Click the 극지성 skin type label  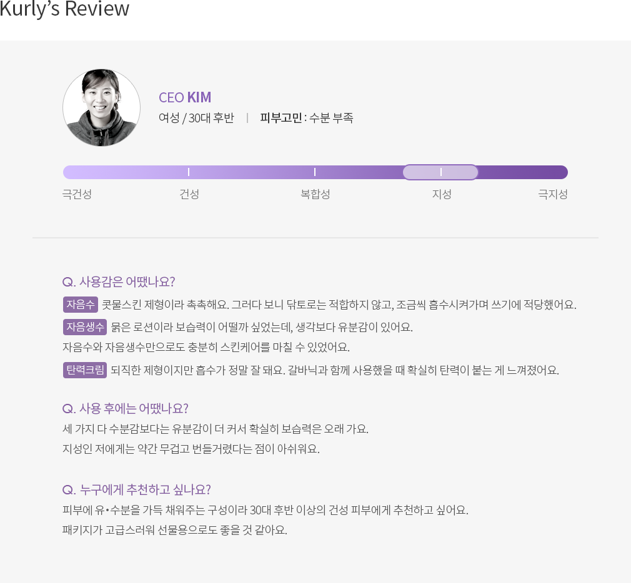tap(552, 194)
